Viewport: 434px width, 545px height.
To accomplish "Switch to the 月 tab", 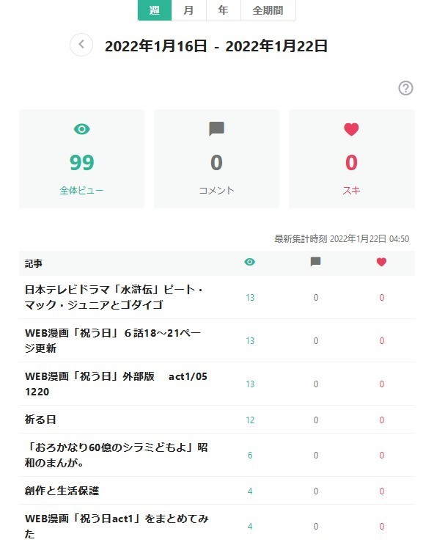I will click(189, 10).
